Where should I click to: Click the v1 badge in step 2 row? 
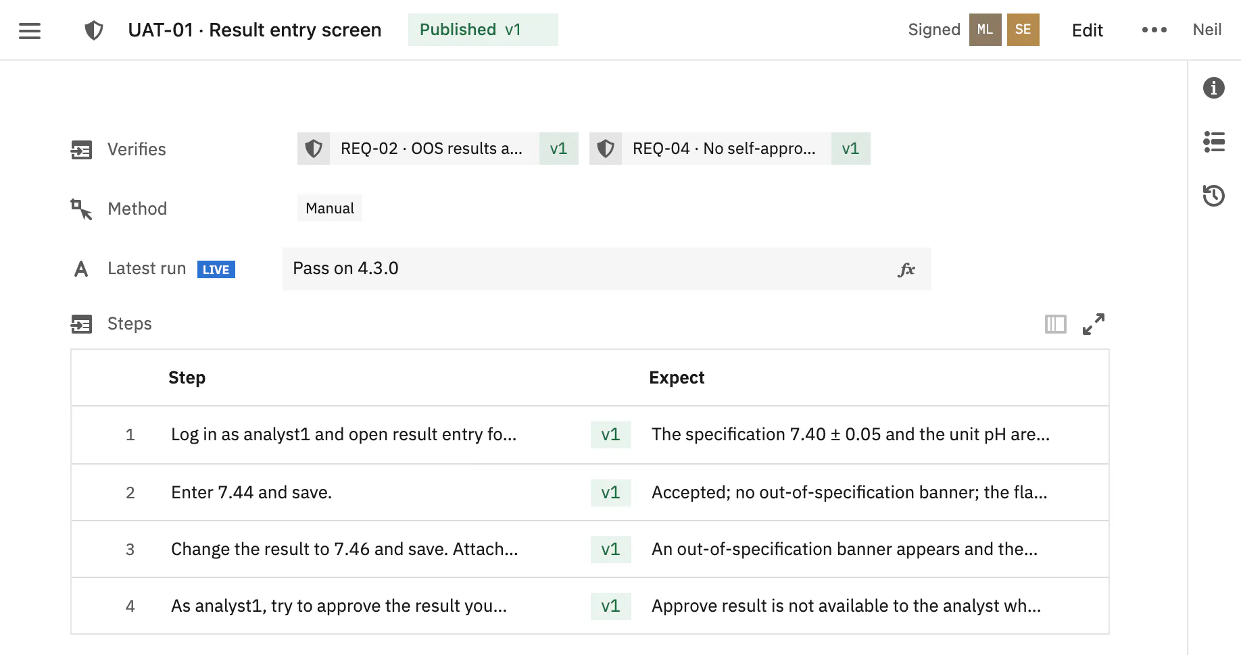pyautogui.click(x=610, y=492)
